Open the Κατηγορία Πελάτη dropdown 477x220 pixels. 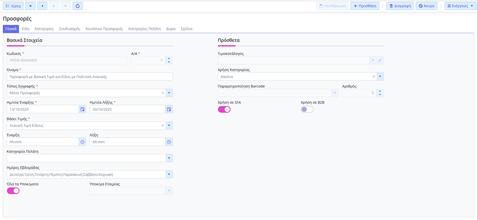[169, 158]
